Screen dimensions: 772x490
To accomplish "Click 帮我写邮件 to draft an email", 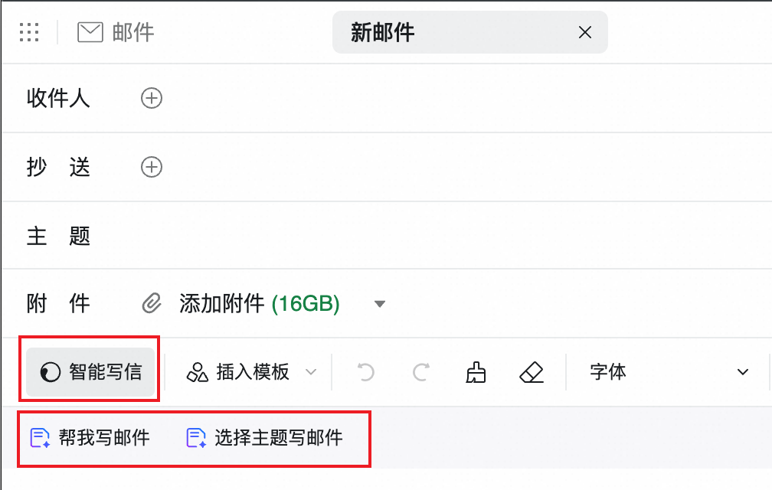I will [90, 437].
